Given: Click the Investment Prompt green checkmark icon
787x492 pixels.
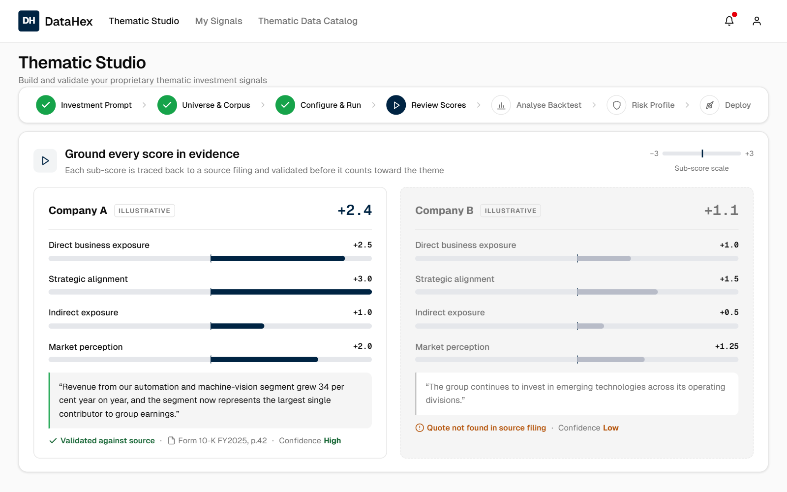Looking at the screenshot, I should [x=46, y=105].
